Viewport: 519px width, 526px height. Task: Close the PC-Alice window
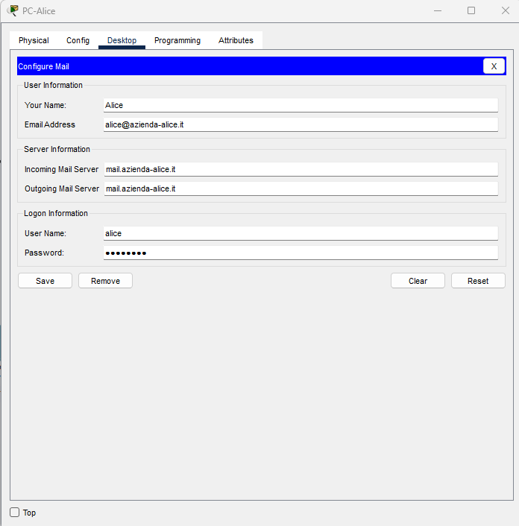[x=506, y=10]
